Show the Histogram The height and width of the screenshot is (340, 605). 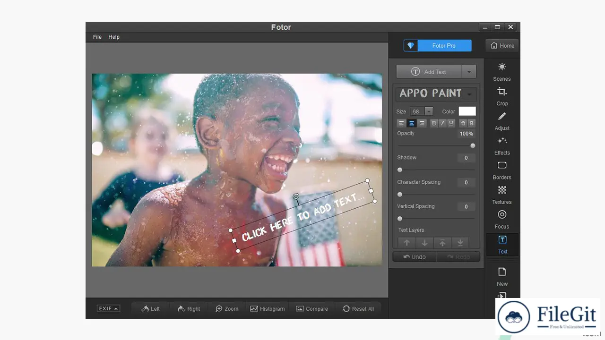pyautogui.click(x=268, y=308)
